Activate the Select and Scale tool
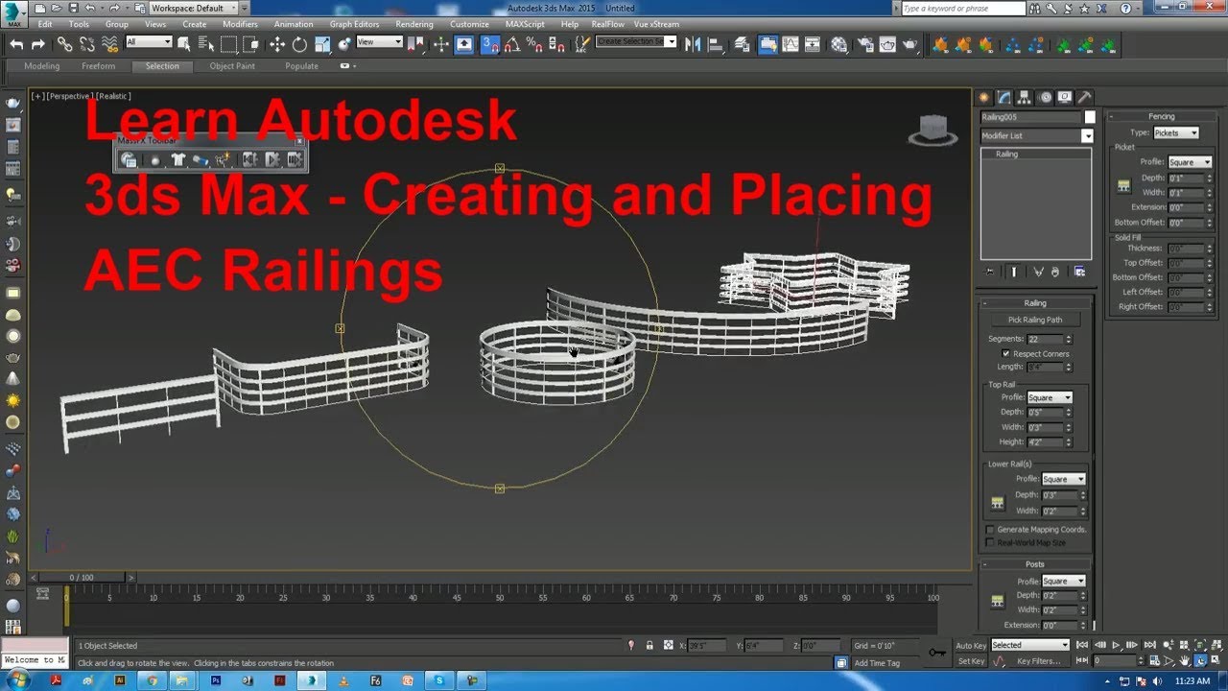The height and width of the screenshot is (691, 1228). point(322,44)
